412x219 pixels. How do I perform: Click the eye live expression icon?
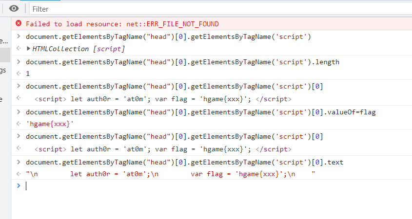14,9
